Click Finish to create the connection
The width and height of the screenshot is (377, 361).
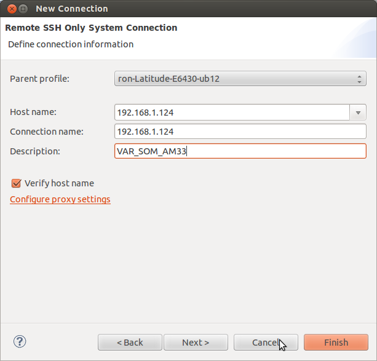pos(336,343)
